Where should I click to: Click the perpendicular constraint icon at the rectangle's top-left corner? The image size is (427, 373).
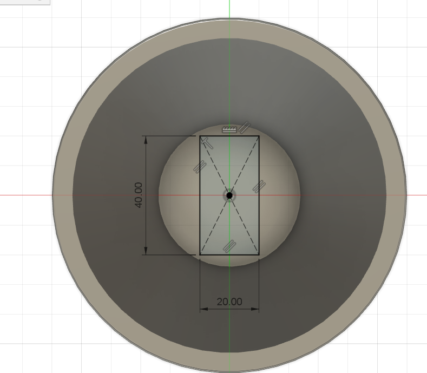coord(207,143)
